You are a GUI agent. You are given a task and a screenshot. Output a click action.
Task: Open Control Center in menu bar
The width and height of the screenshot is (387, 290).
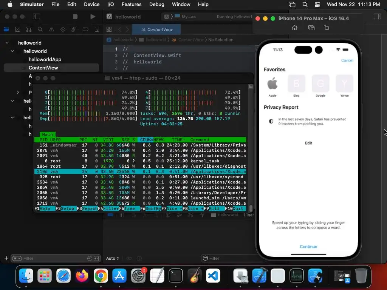[317, 4]
